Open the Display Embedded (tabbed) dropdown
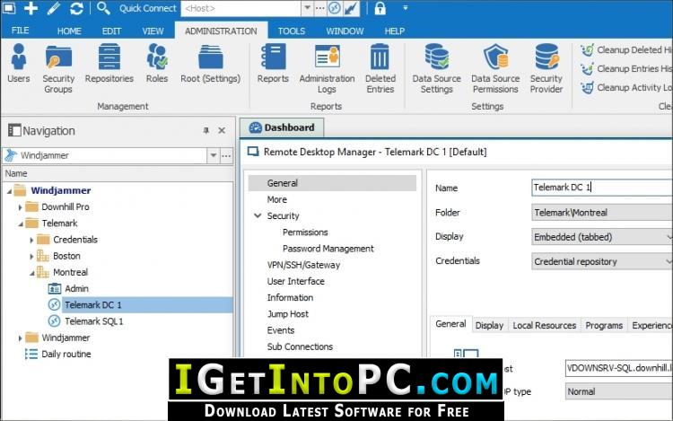 click(602, 237)
